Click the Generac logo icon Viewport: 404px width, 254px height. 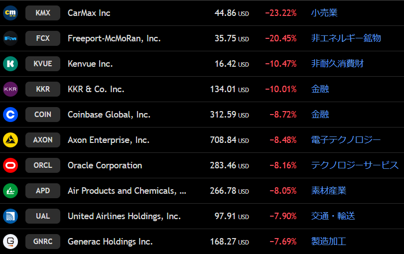[x=10, y=242]
